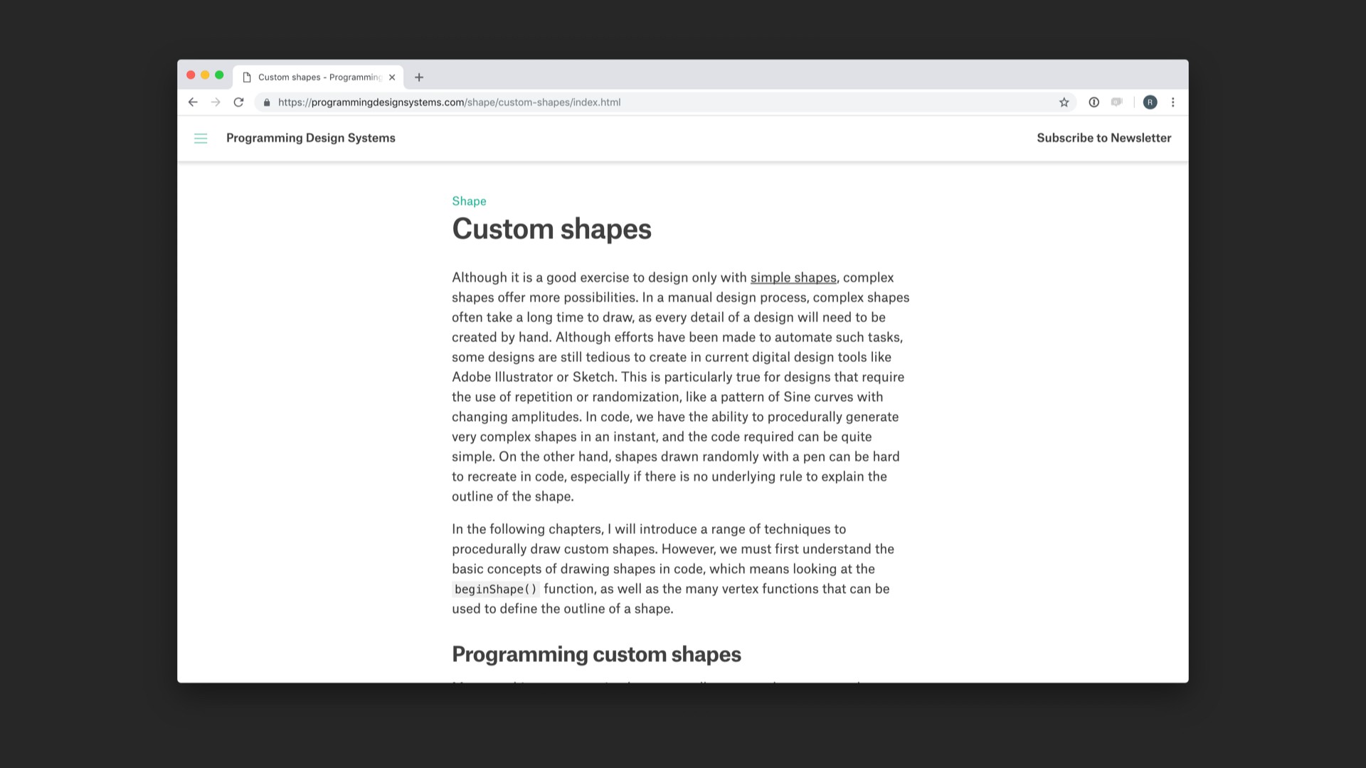This screenshot has width=1366, height=768.
Task: Click the profile avatar icon in toolbar
Action: [x=1151, y=102]
